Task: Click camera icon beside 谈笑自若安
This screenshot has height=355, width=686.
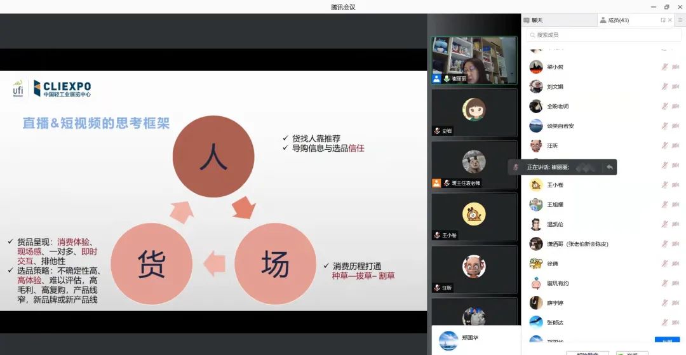Action: pyautogui.click(x=676, y=126)
